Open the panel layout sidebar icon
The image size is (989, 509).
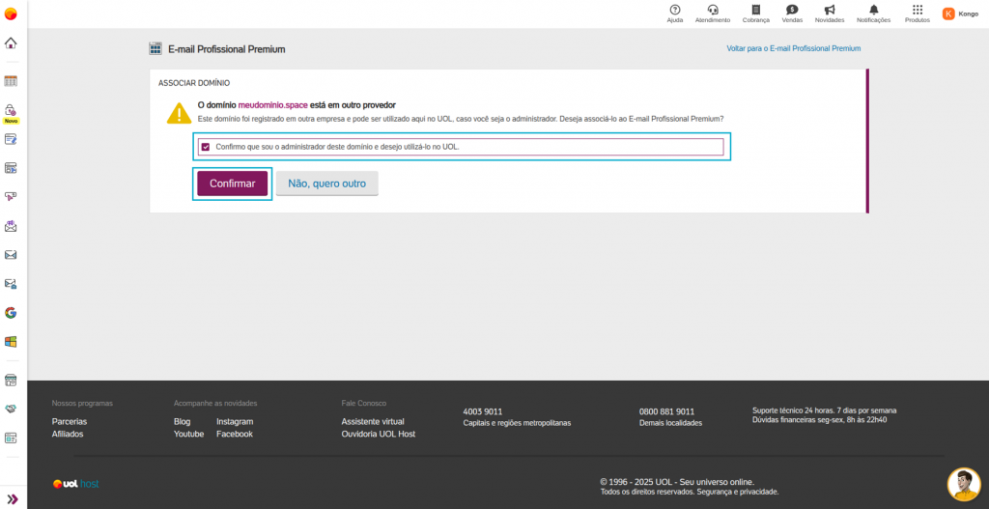(x=11, y=438)
